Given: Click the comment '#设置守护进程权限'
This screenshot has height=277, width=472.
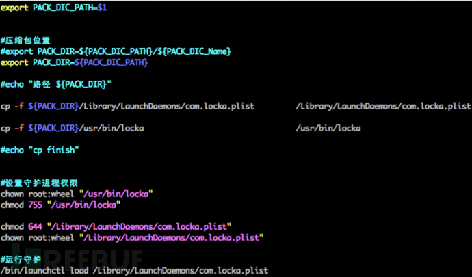Looking at the screenshot, I should pos(39,183).
